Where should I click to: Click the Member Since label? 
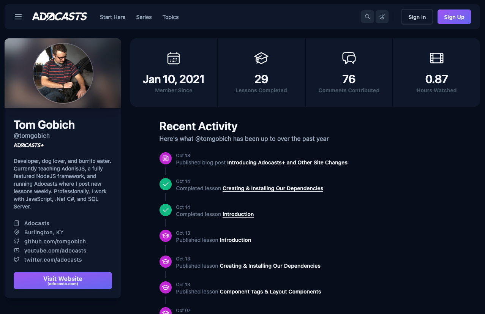[x=174, y=90]
